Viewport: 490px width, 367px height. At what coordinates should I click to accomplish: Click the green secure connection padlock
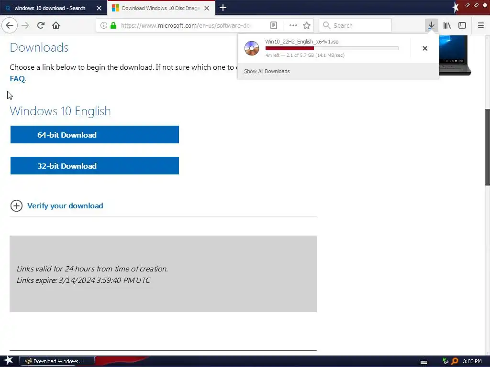113,25
